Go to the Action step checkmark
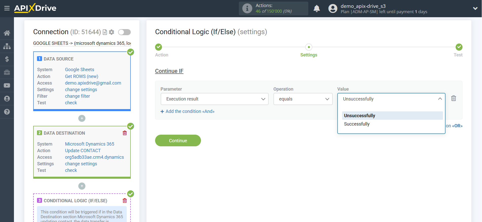 (x=158, y=47)
